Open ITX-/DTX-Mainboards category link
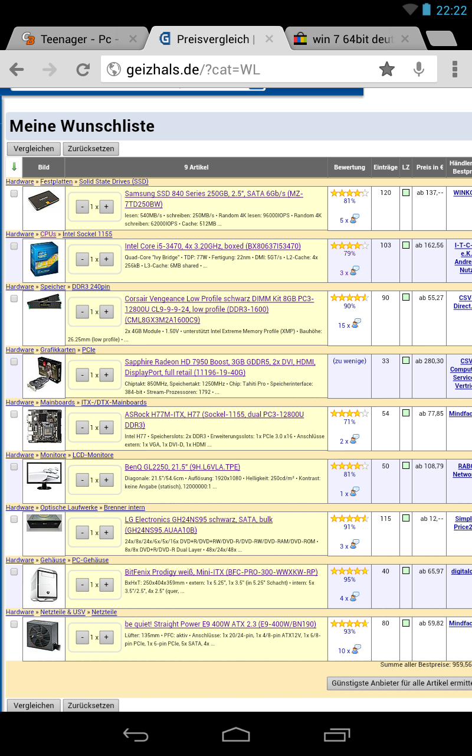 click(114, 402)
